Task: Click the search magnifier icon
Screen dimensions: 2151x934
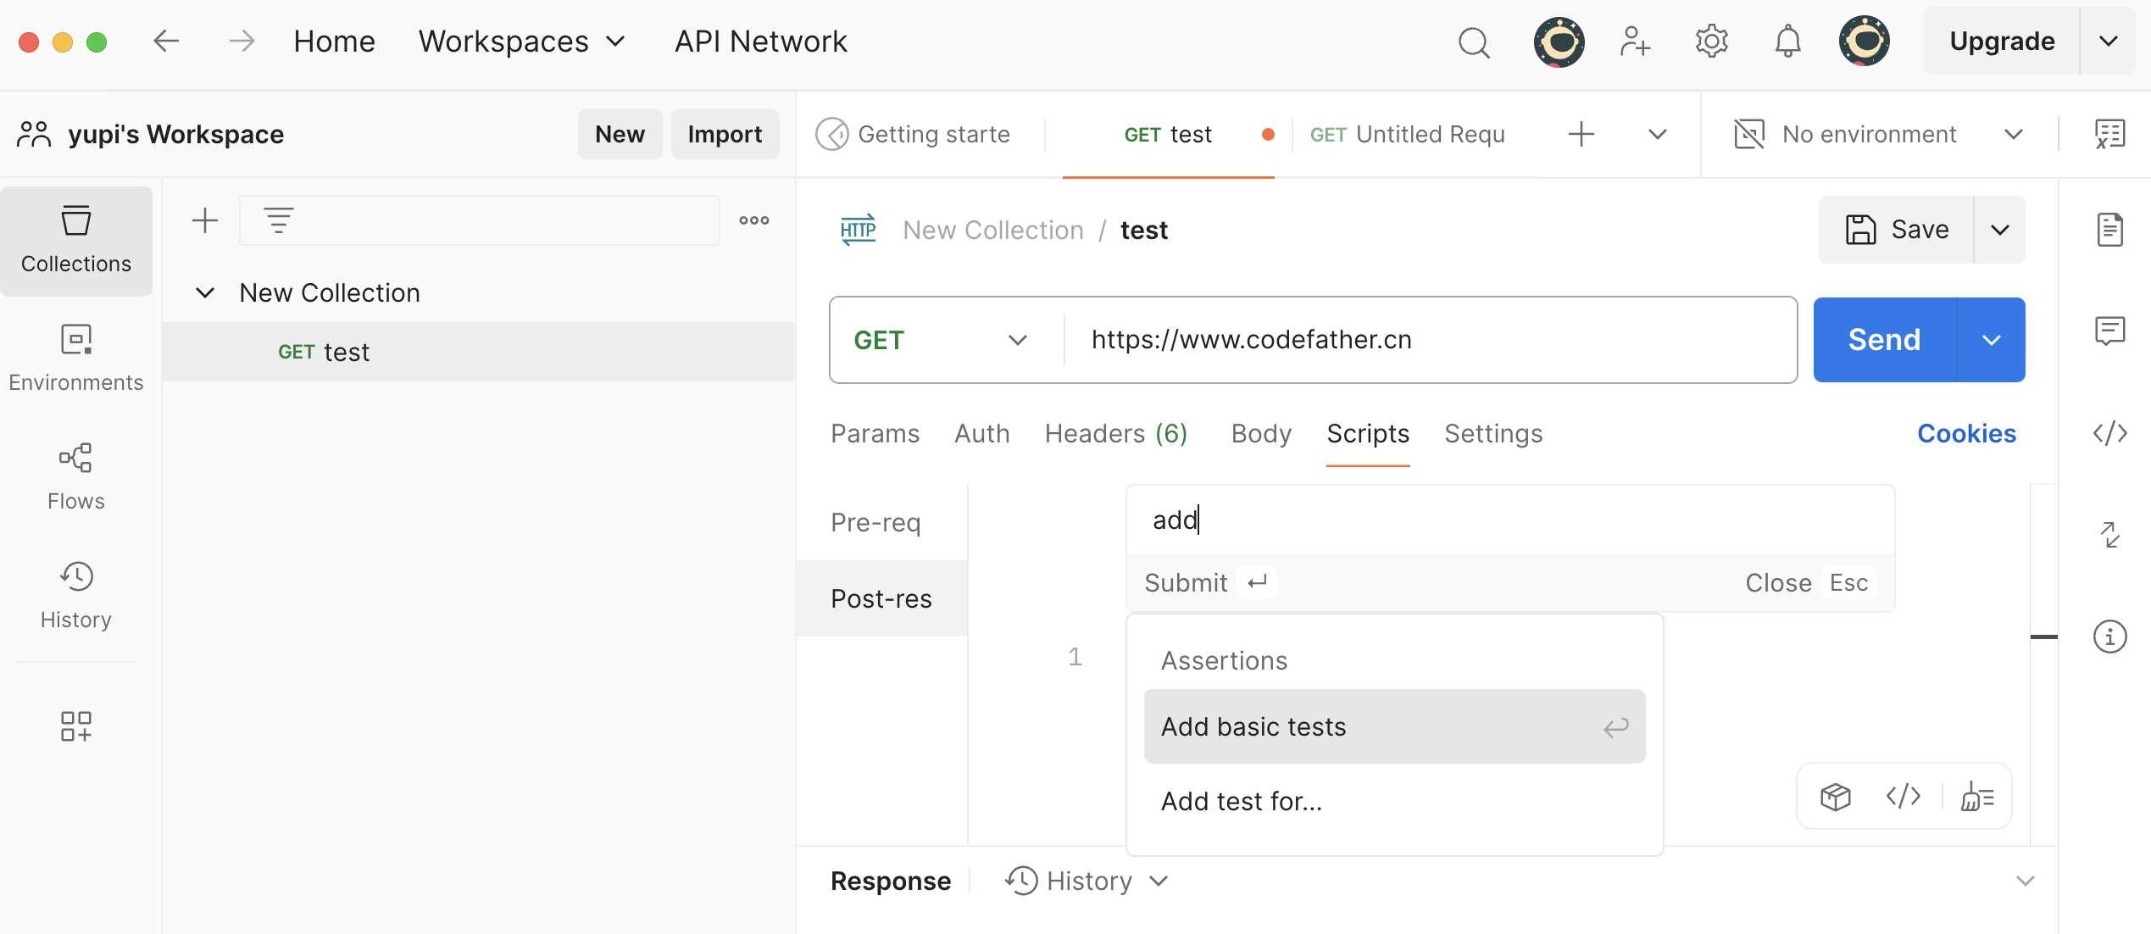Action: tap(1474, 41)
